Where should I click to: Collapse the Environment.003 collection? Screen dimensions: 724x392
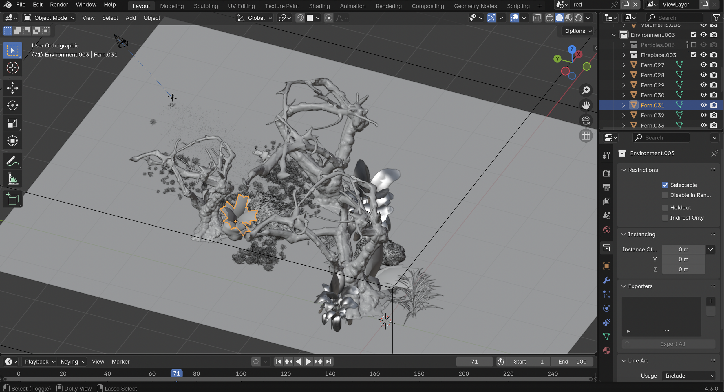(x=613, y=35)
